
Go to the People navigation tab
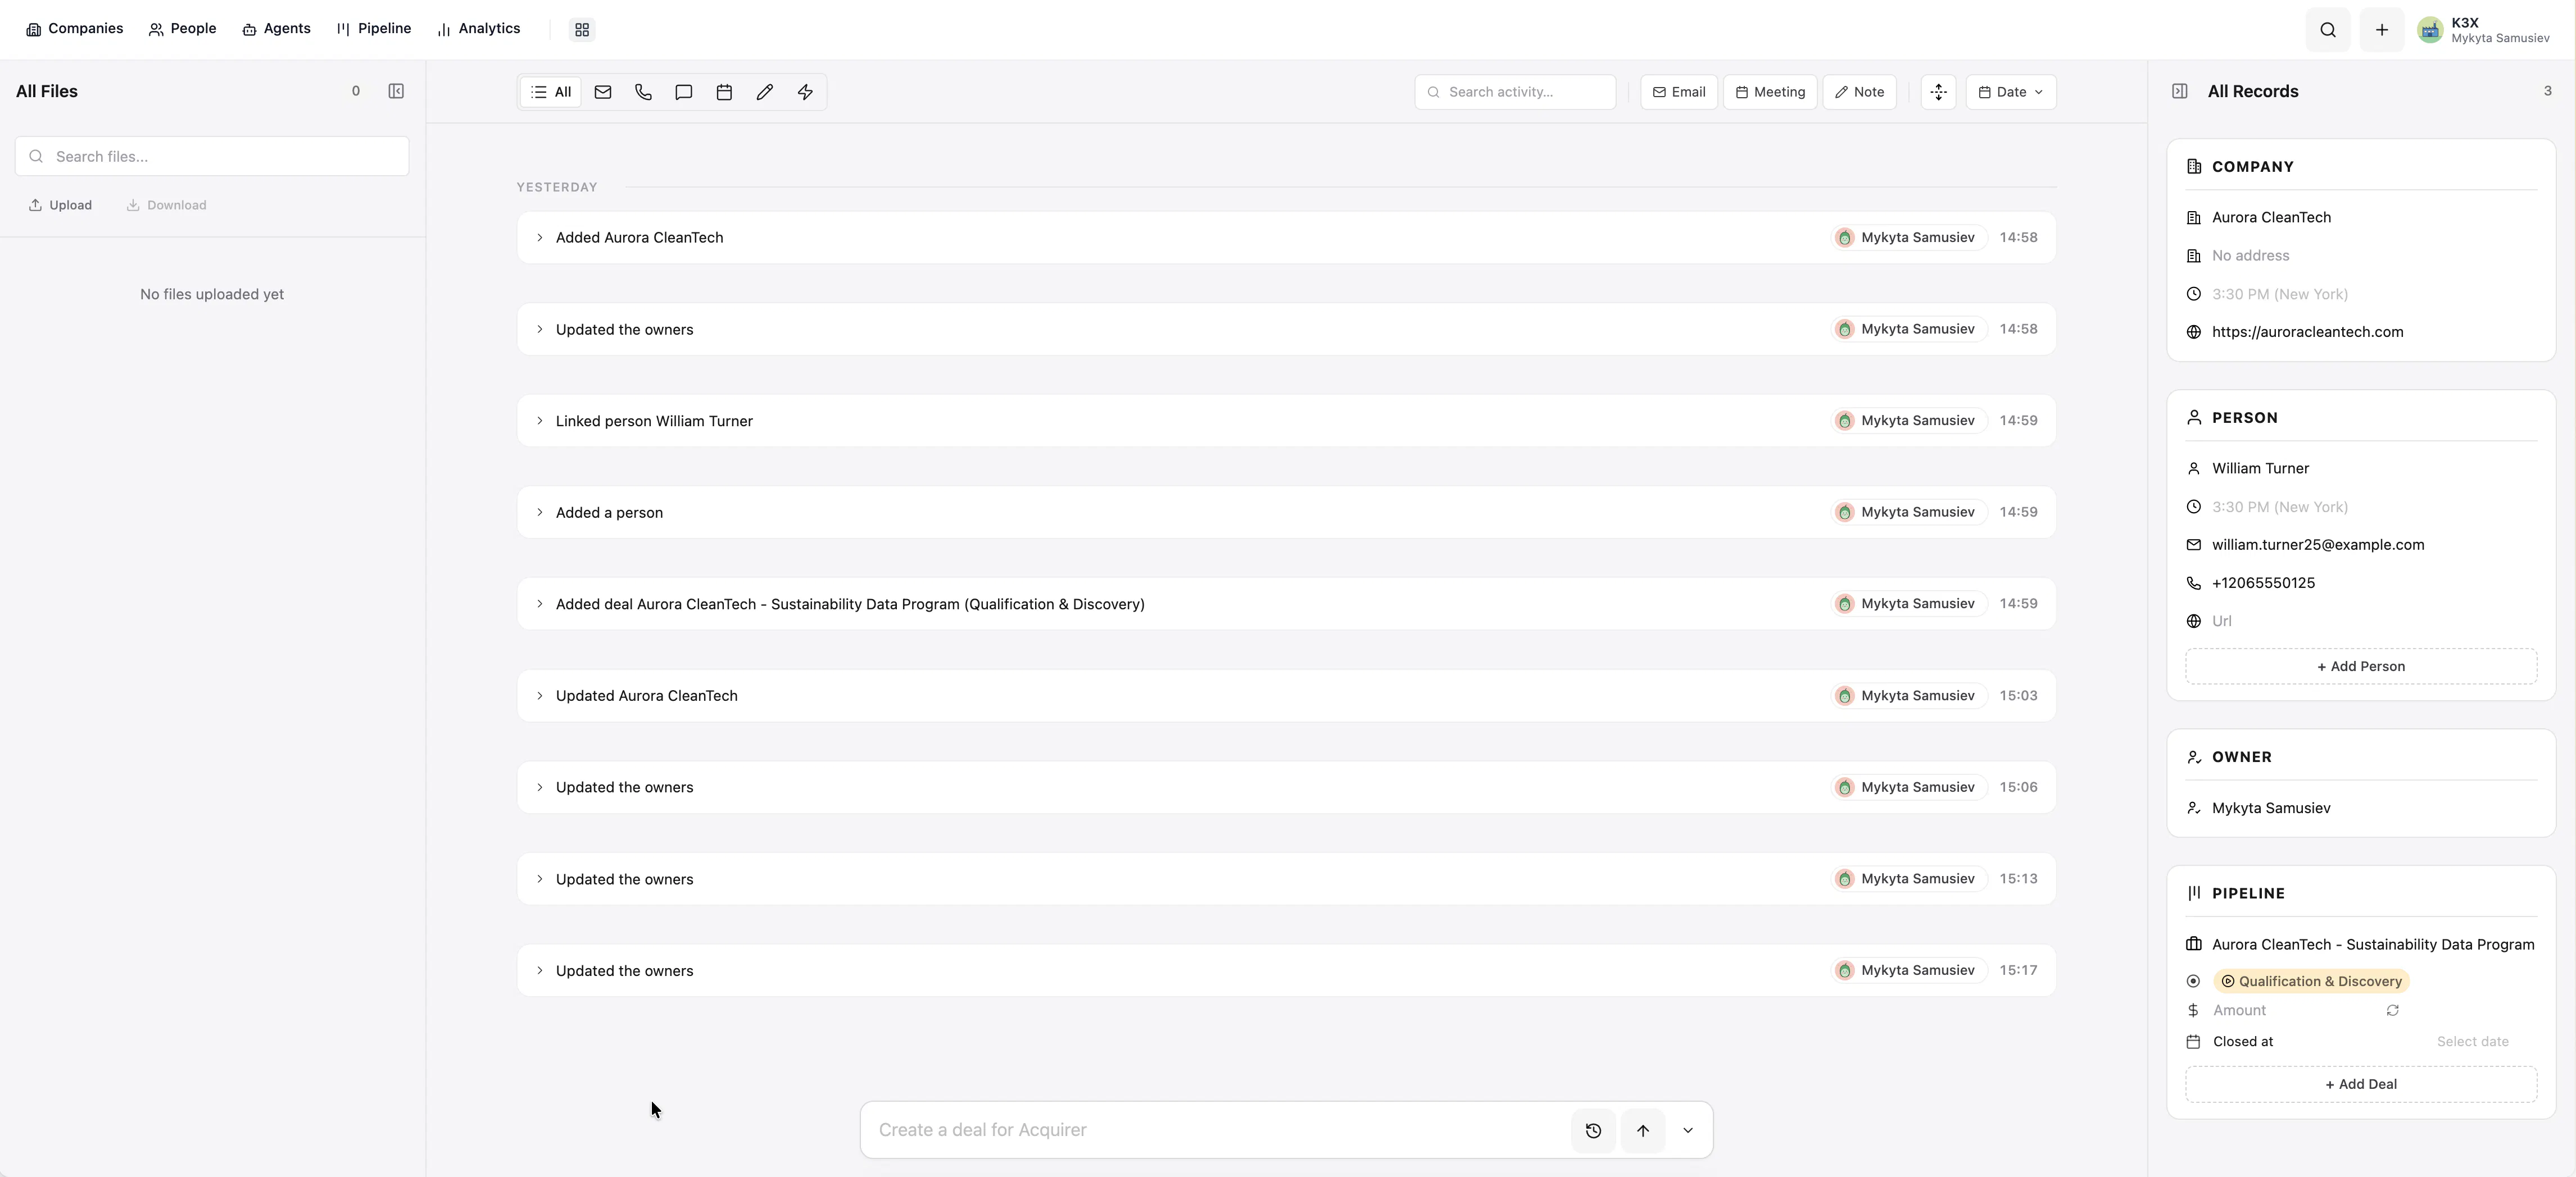click(x=183, y=29)
